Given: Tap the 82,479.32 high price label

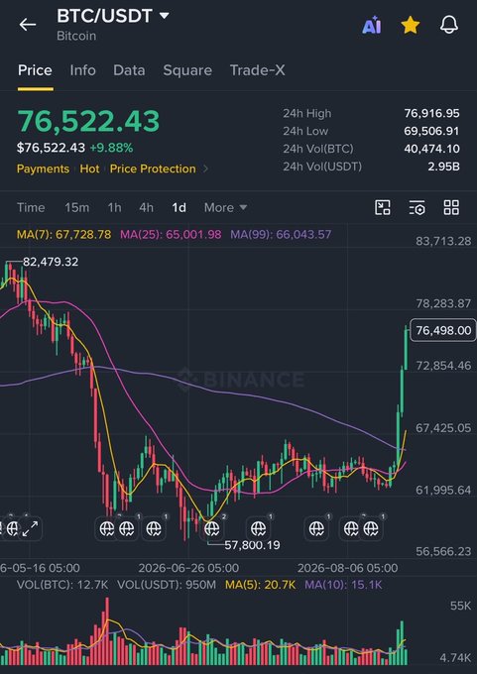Looking at the screenshot, I should click(x=51, y=262).
